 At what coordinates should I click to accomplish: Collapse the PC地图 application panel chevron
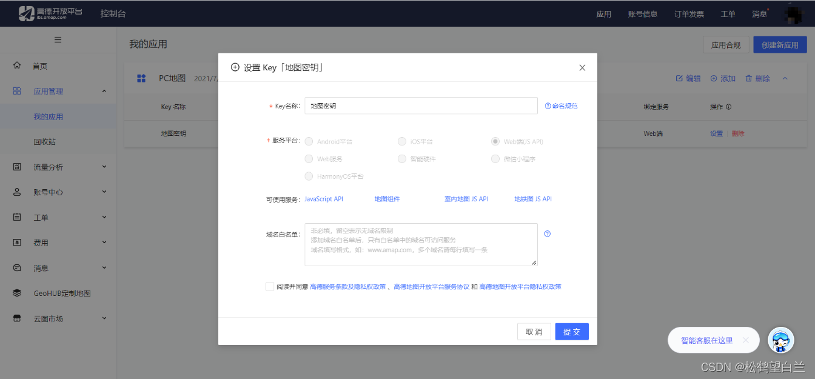785,78
